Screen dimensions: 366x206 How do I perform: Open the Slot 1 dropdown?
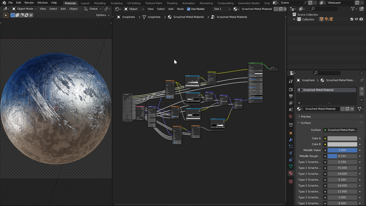(x=222, y=9)
